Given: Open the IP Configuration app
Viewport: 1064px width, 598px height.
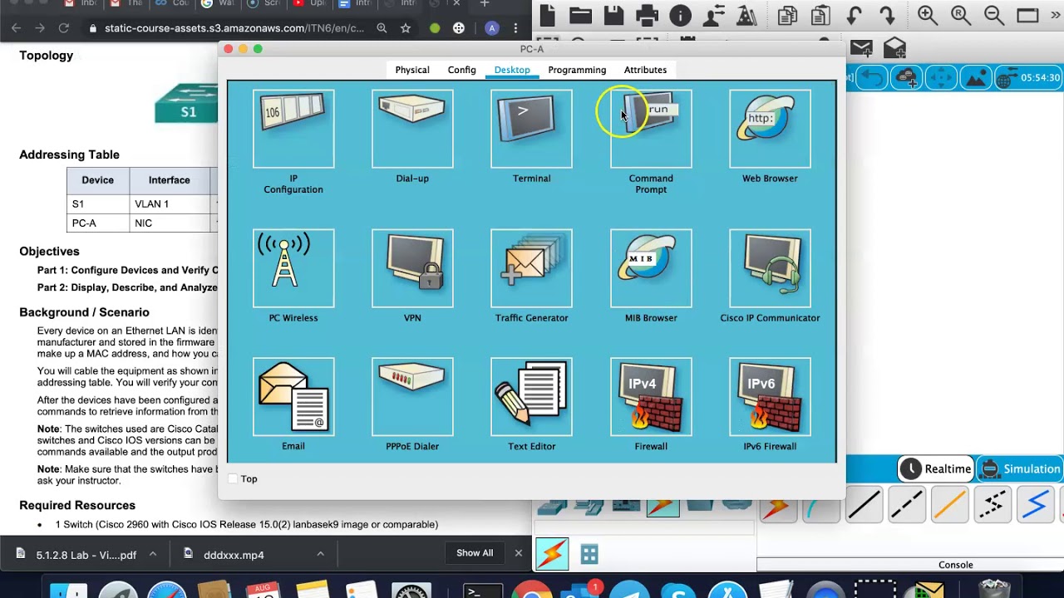Looking at the screenshot, I should click(x=293, y=129).
